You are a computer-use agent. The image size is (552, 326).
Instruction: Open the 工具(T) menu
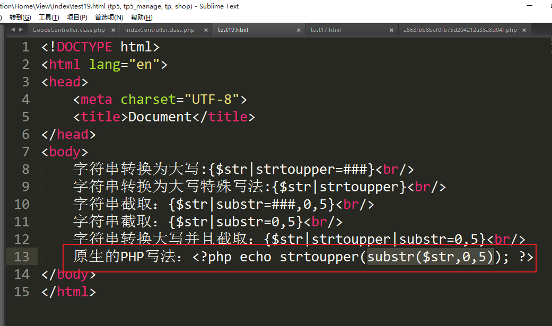pos(49,17)
